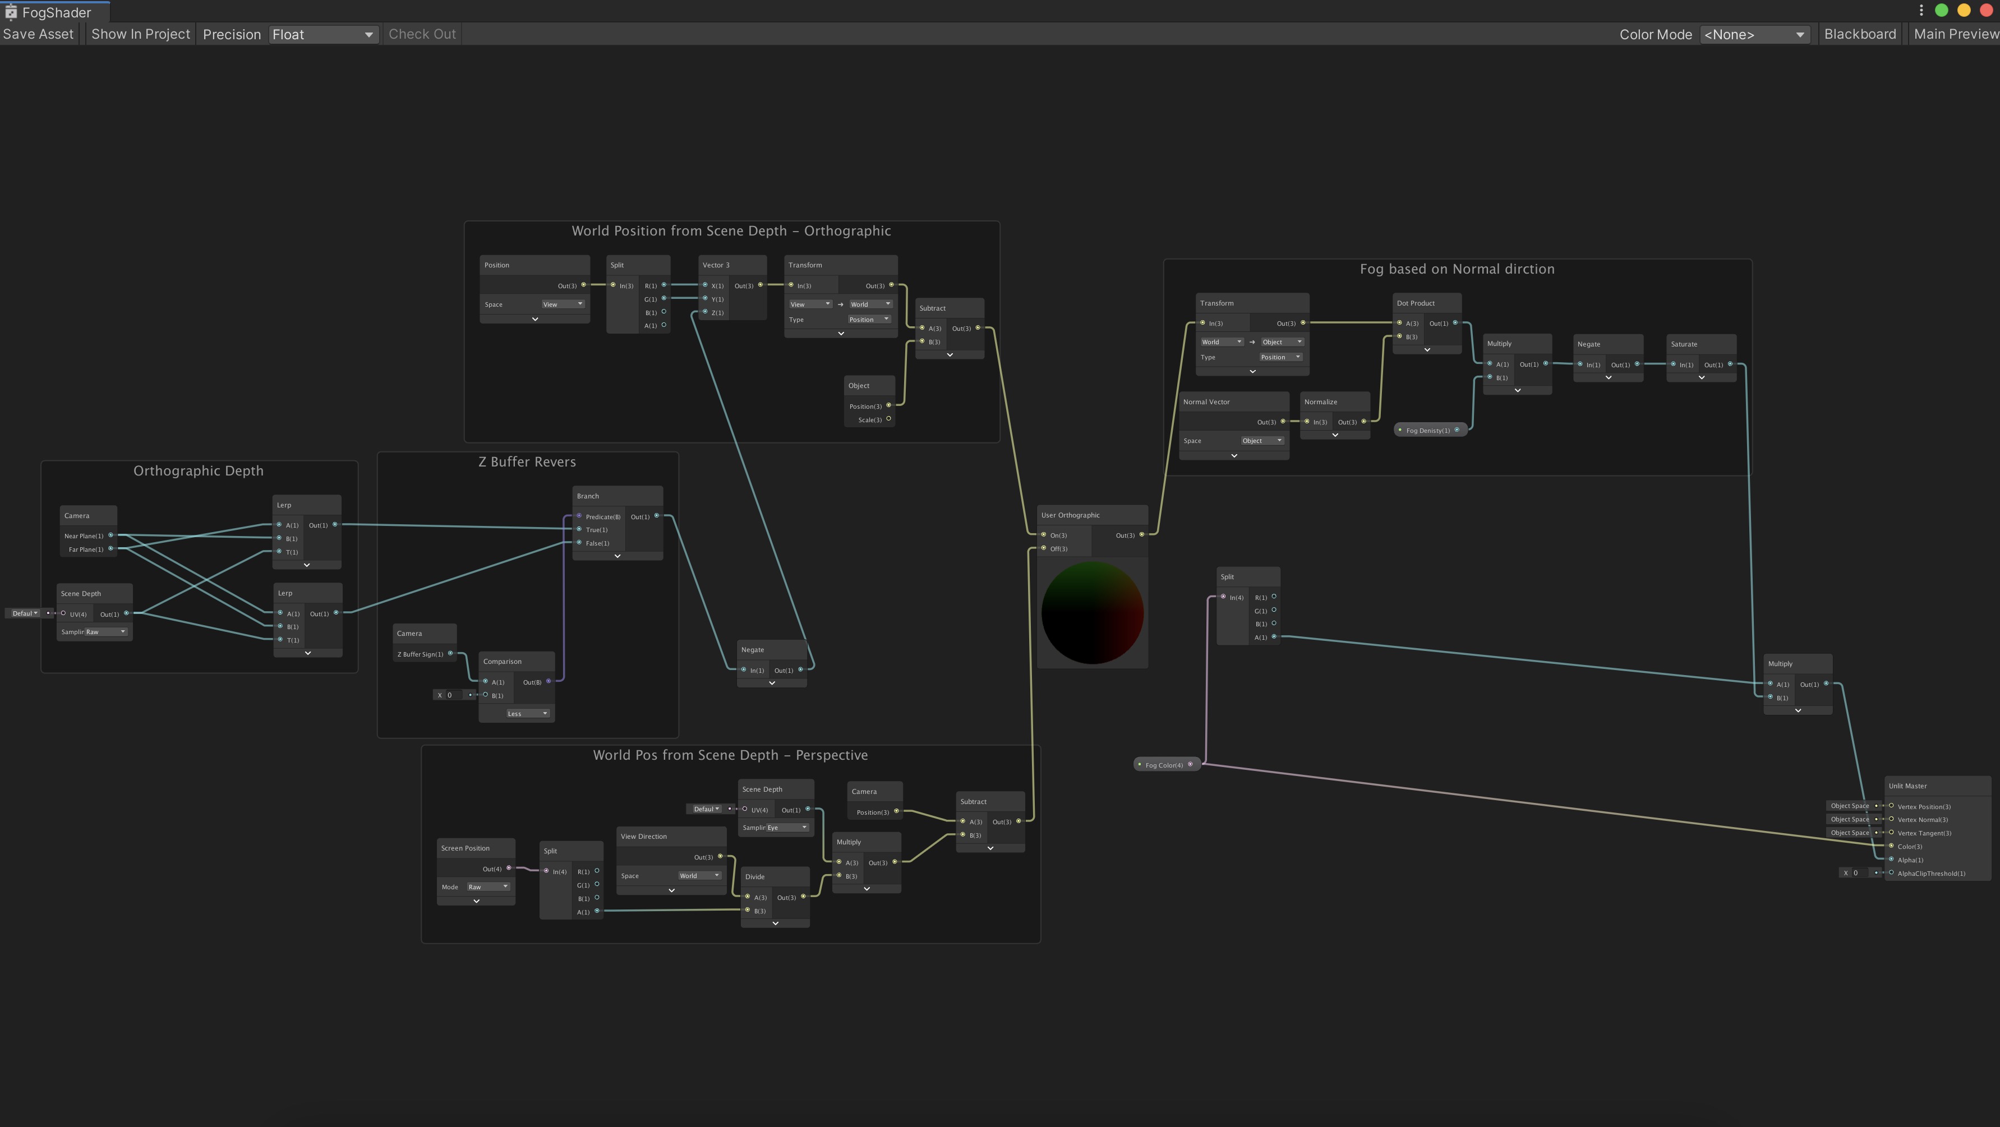The image size is (2000, 1127).
Task: Click the Fog Color(4) property output port
Action: click(1190, 765)
